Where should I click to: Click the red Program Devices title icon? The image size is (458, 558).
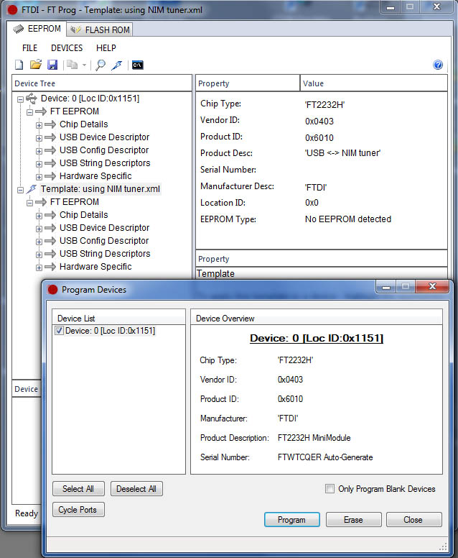[52, 290]
